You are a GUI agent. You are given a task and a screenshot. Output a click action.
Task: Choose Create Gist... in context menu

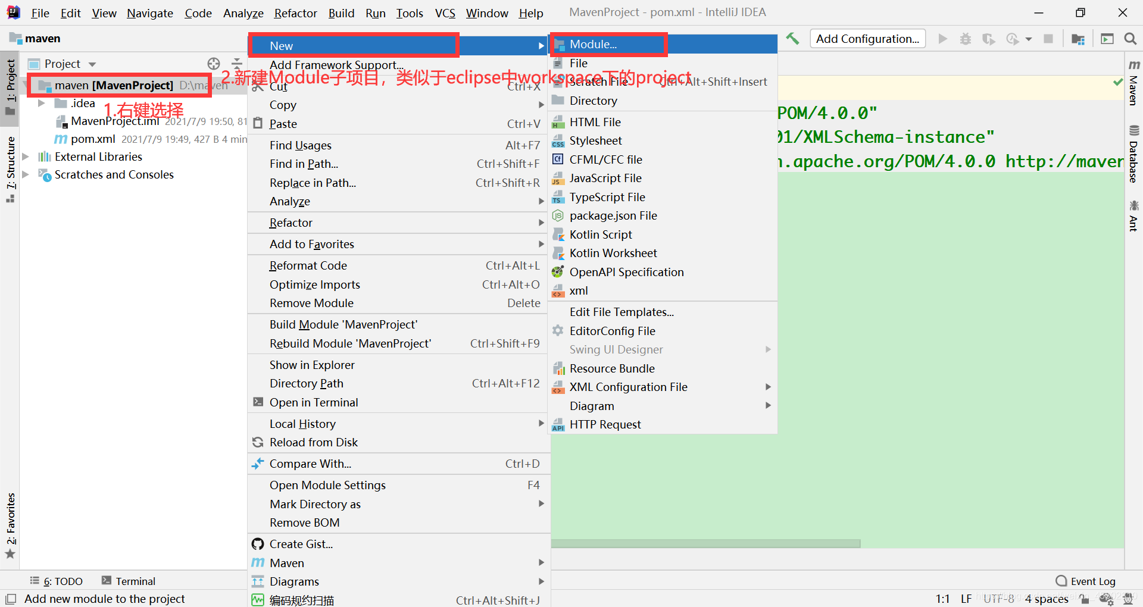click(398, 544)
